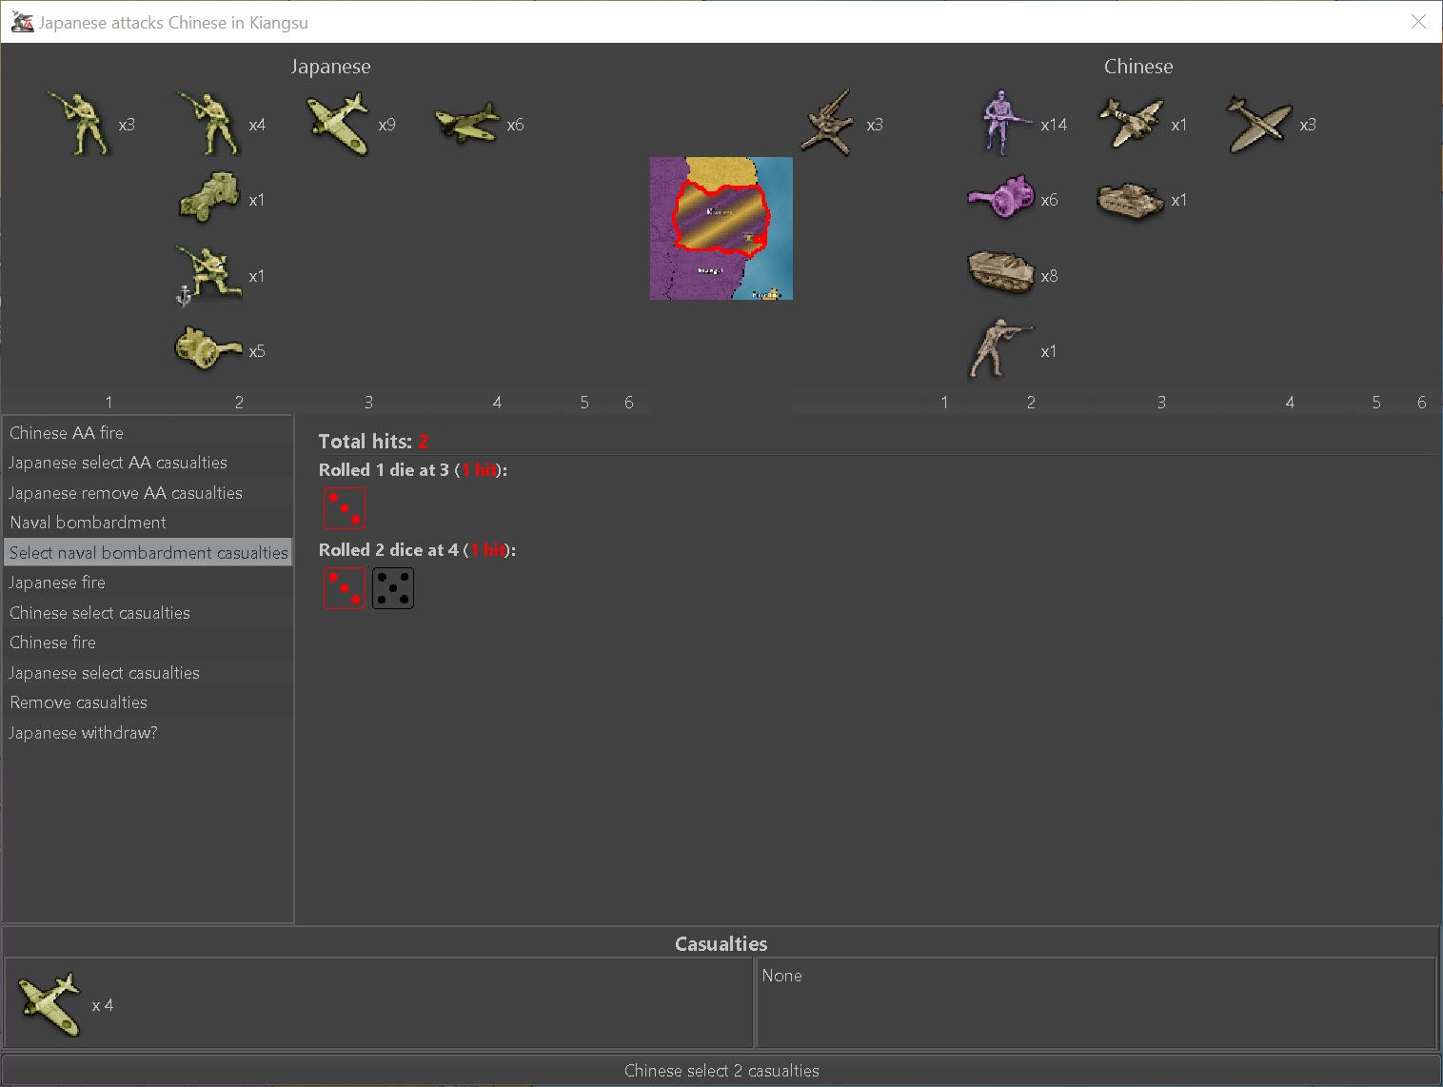Screen dimensions: 1443x1087
Task: Select the tan Chinese rifleman x1 unit
Action: pos(1001,349)
